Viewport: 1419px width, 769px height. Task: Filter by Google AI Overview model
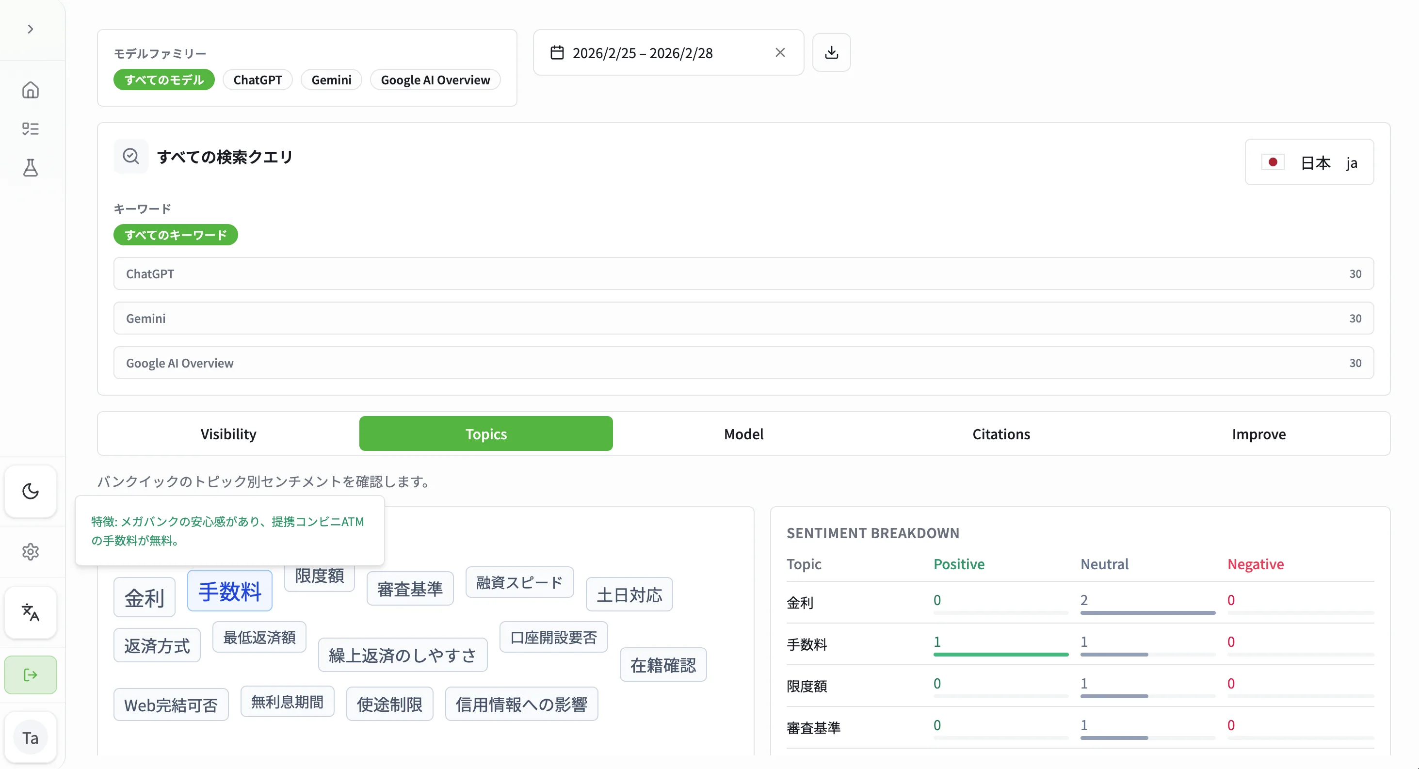435,80
